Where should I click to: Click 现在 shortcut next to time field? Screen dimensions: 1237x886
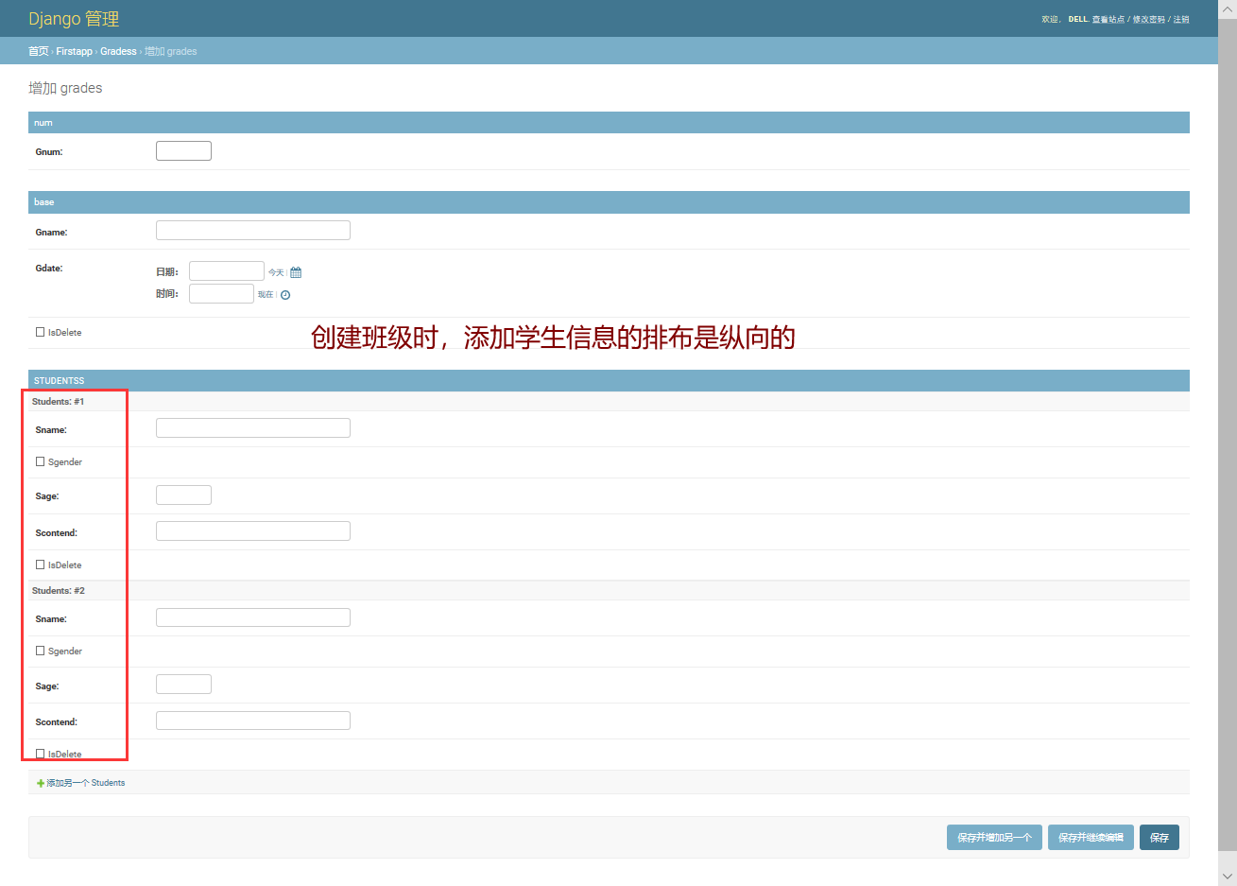tap(266, 295)
